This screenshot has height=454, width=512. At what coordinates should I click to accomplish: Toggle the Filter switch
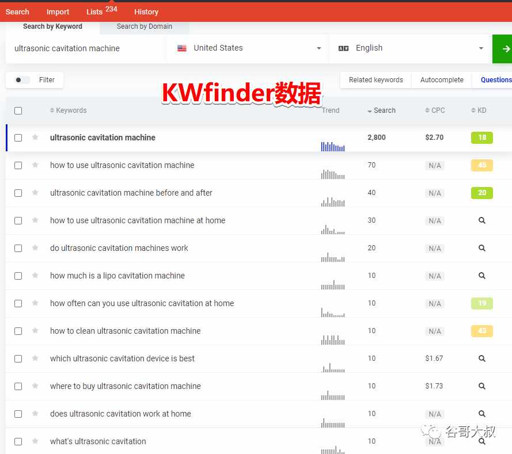pos(22,80)
